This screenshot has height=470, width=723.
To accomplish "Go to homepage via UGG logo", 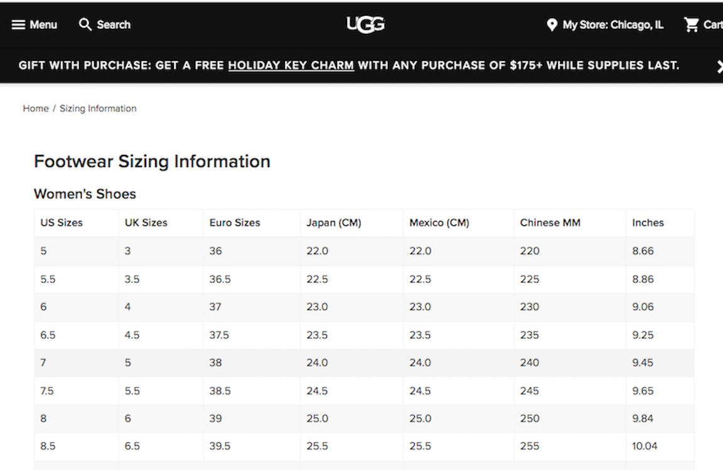I will click(365, 24).
